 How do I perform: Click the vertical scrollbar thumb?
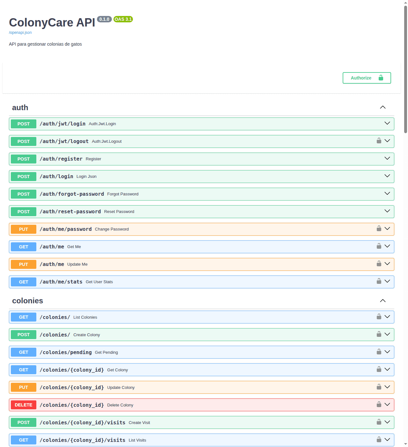click(x=405, y=69)
